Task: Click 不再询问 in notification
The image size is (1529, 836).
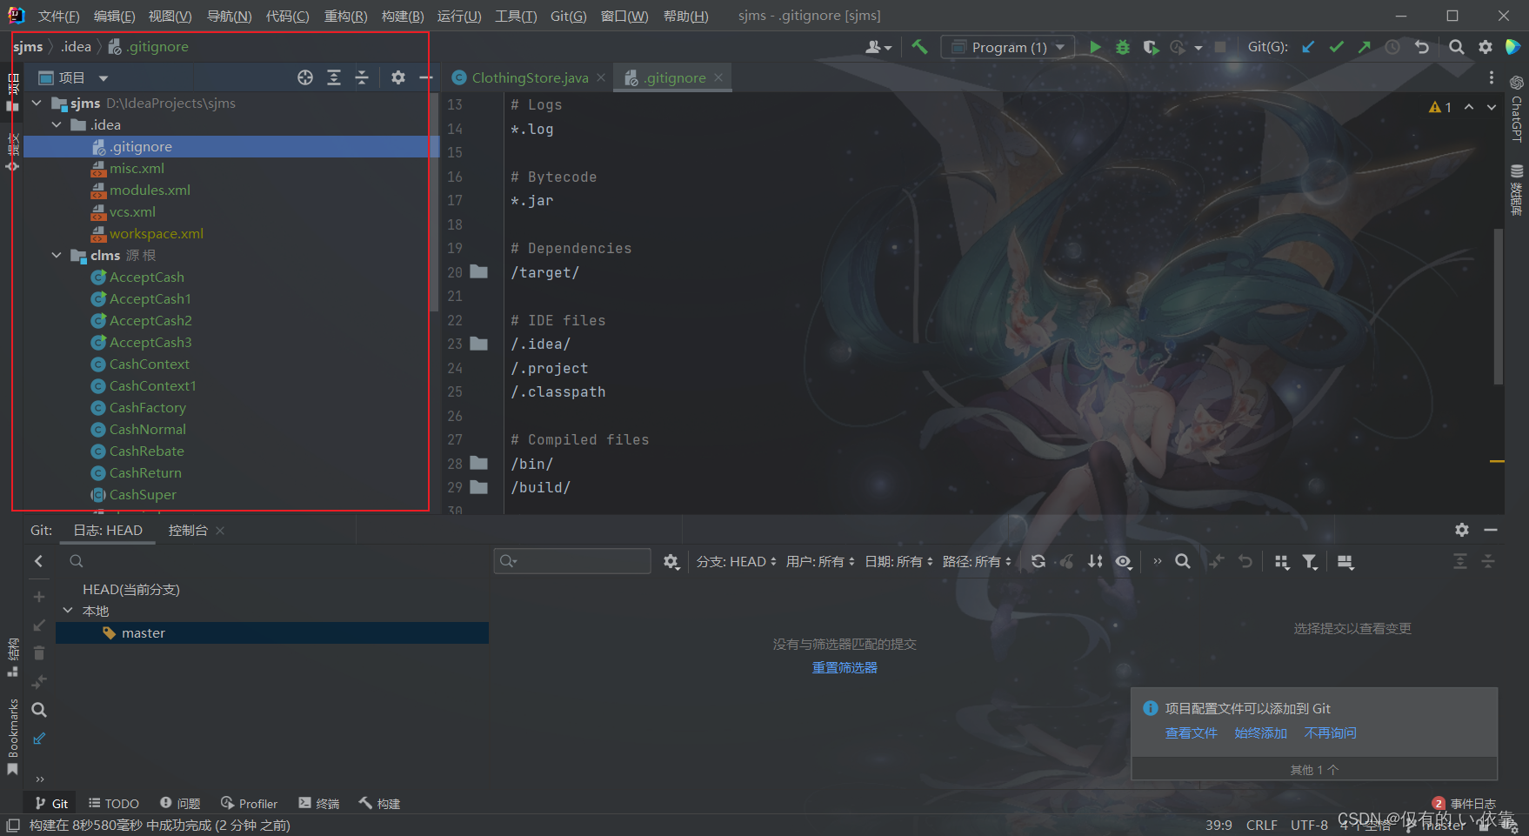Action: 1330,733
